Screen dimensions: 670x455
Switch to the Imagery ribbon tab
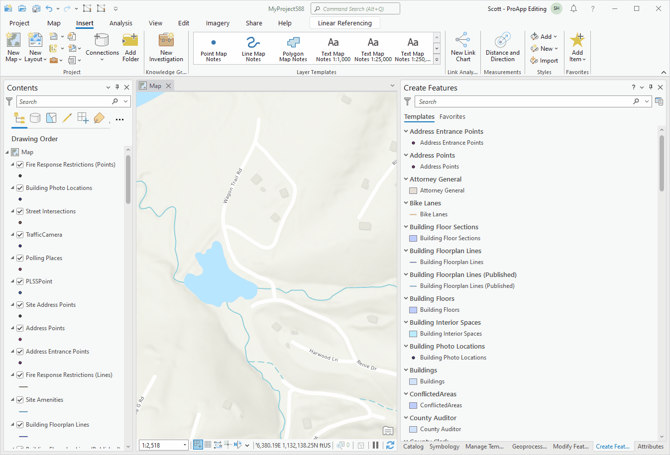pyautogui.click(x=218, y=23)
